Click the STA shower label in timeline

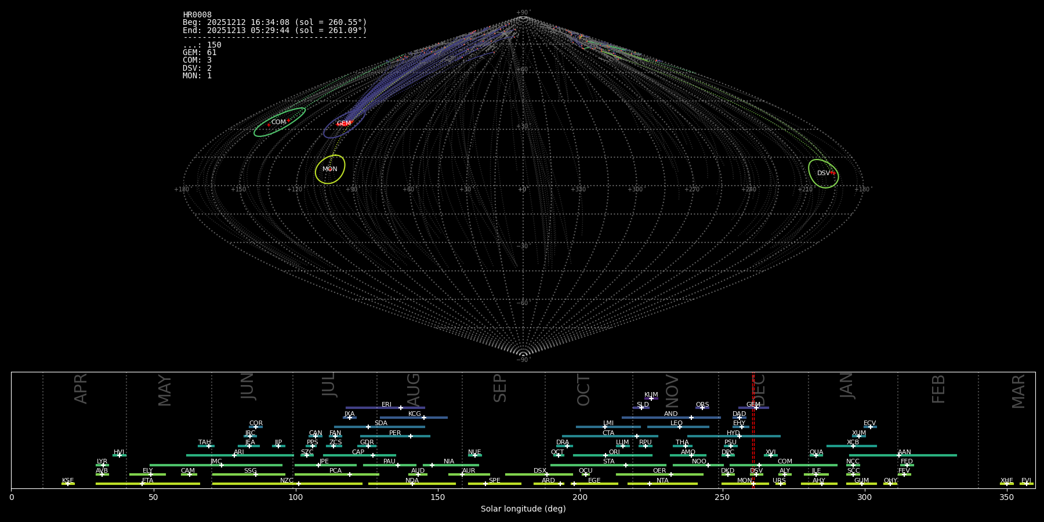click(608, 462)
